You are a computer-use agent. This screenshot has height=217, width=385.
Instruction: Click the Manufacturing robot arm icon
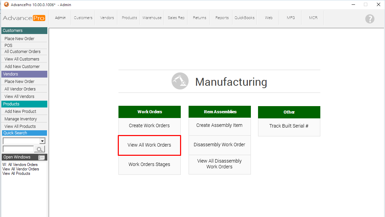180,81
